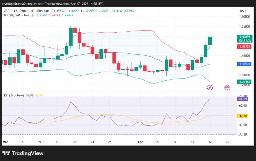Click the 17 date on the time axis
Viewport: 256px width, 161px height.
pos(210,142)
